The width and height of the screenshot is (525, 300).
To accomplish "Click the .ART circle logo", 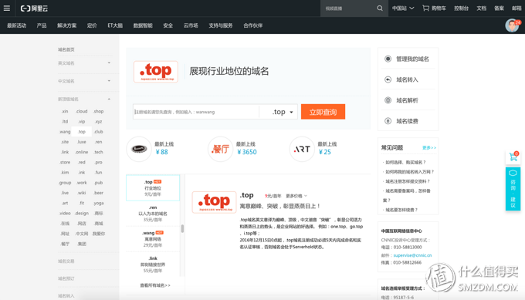I will 302,149.
